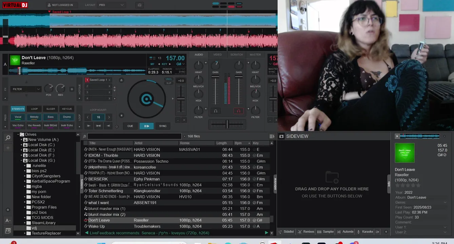Screen dimensions: 454x244
Task: Open the FILTER effect dropdown
Action: [26, 89]
